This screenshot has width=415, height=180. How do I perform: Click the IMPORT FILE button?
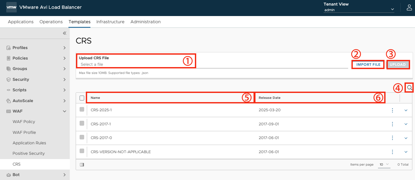tap(368, 64)
